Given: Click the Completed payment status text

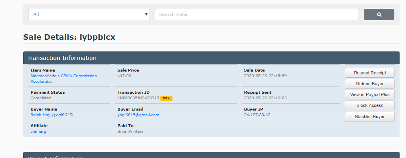Looking at the screenshot, I should tap(41, 98).
